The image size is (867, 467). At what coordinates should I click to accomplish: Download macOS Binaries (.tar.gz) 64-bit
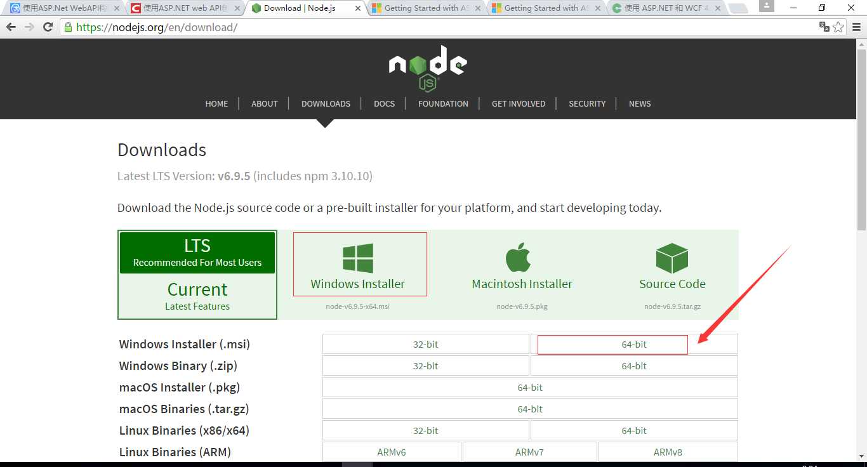pyautogui.click(x=530, y=409)
